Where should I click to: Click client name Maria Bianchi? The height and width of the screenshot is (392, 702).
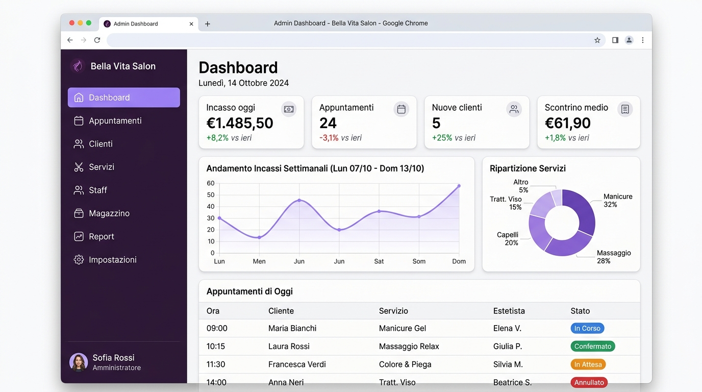pyautogui.click(x=292, y=328)
